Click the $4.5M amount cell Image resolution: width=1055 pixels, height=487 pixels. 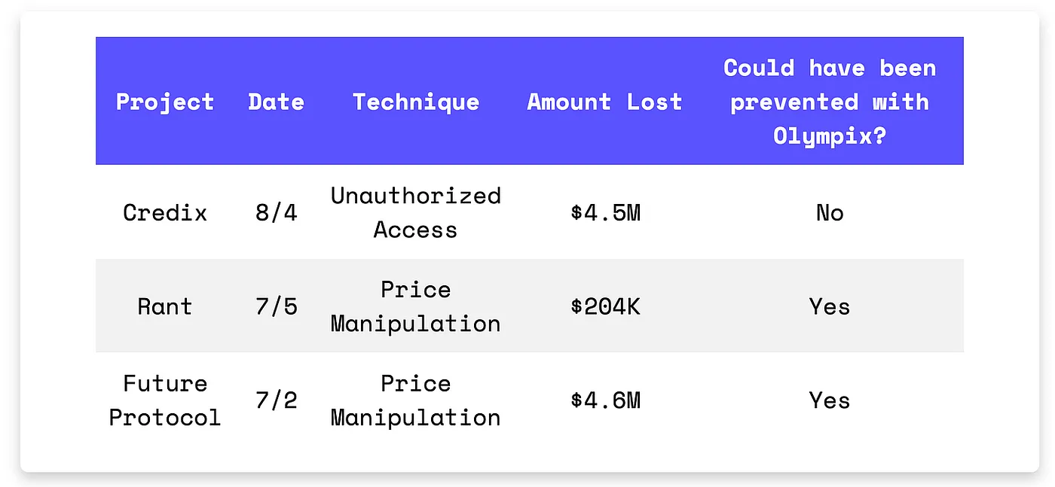(605, 213)
